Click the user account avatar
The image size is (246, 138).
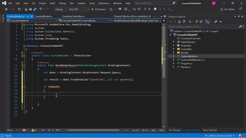[x=214, y=3]
